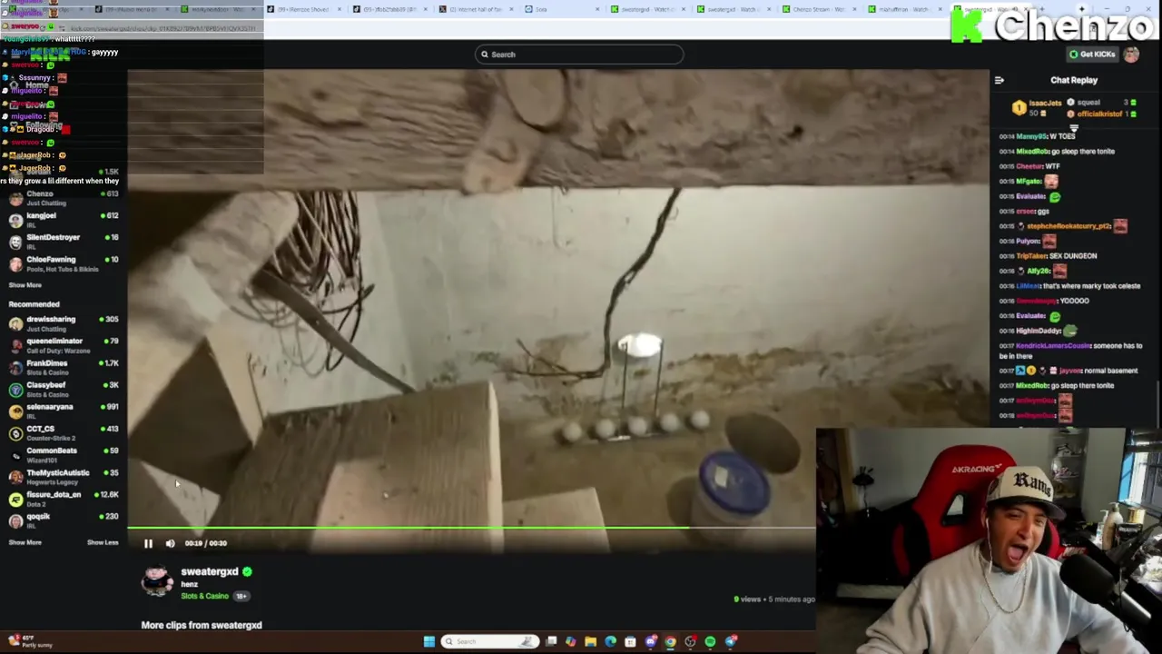Open Copilot from the taskbar
This screenshot has width=1162, height=654.
point(570,641)
